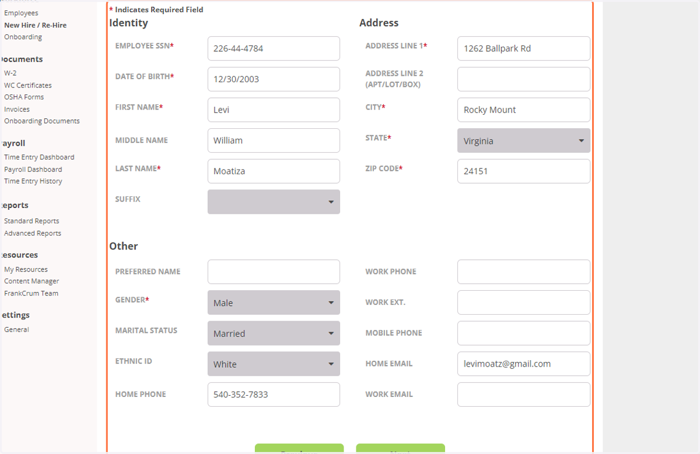Open W-2 documents link
Viewport: 700px width, 454px height.
[10, 73]
